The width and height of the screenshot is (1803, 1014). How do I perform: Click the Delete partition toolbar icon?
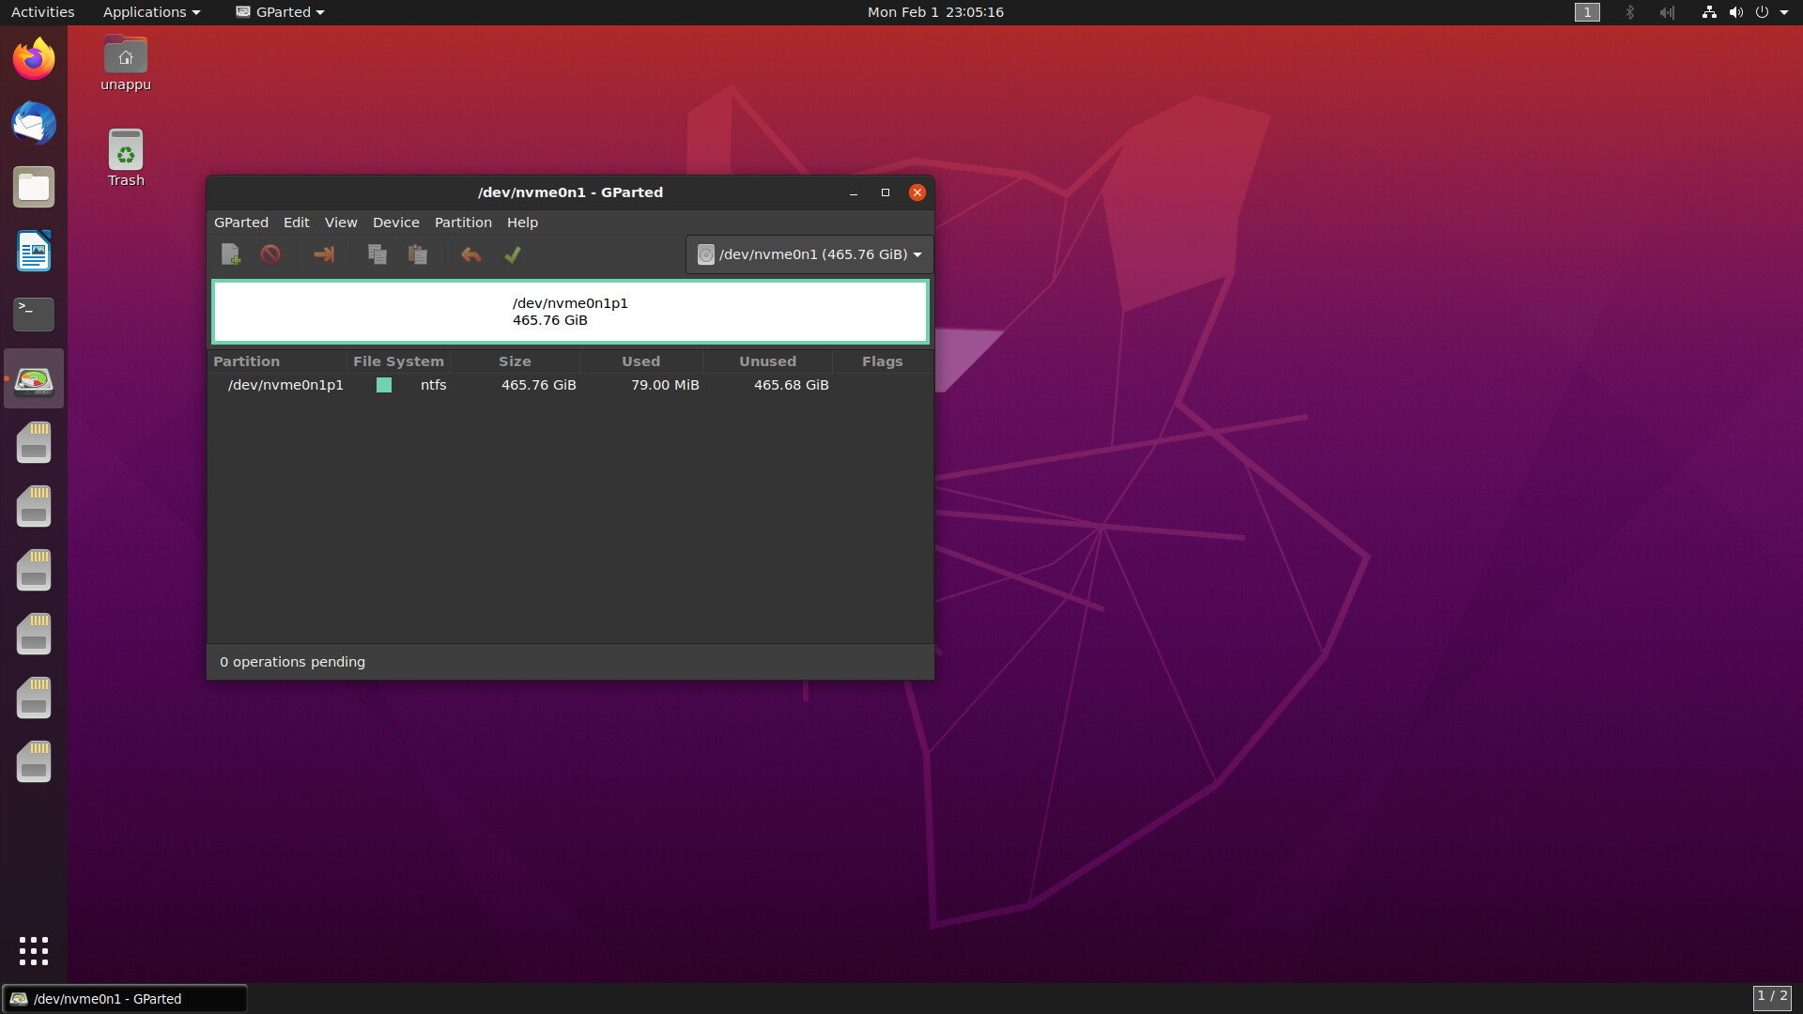pos(270,254)
